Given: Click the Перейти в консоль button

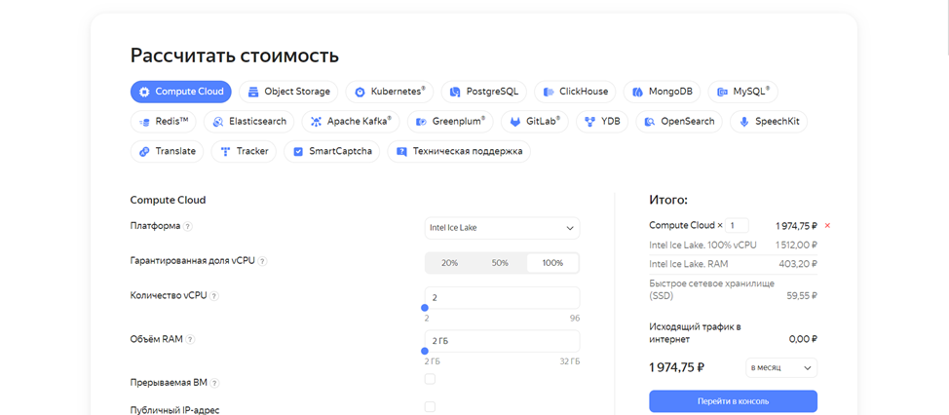Looking at the screenshot, I should click(733, 401).
